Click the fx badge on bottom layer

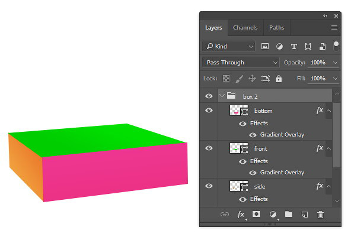(x=320, y=111)
